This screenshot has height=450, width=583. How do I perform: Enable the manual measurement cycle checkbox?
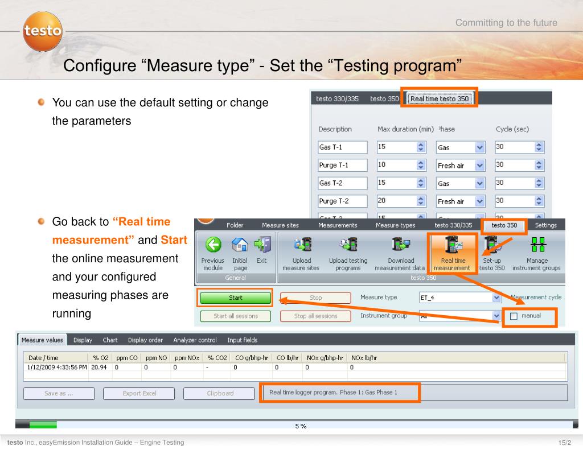pos(514,316)
